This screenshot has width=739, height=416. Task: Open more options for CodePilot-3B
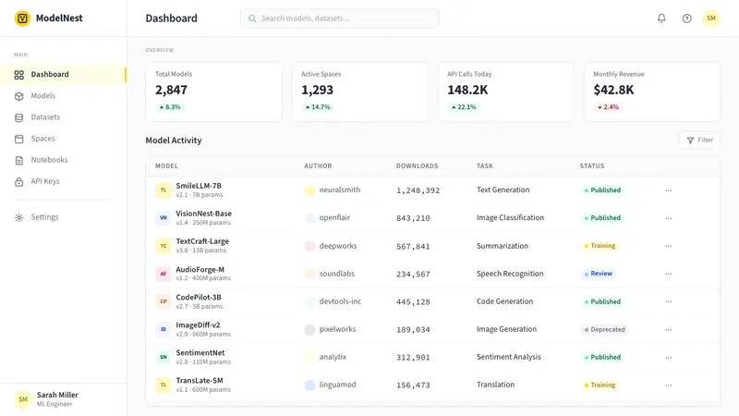pos(668,302)
